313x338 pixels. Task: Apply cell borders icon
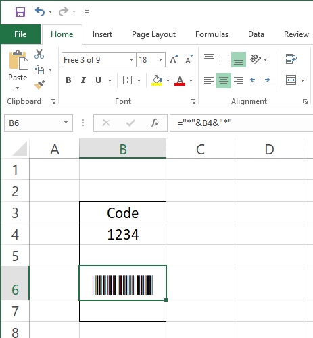click(x=127, y=80)
